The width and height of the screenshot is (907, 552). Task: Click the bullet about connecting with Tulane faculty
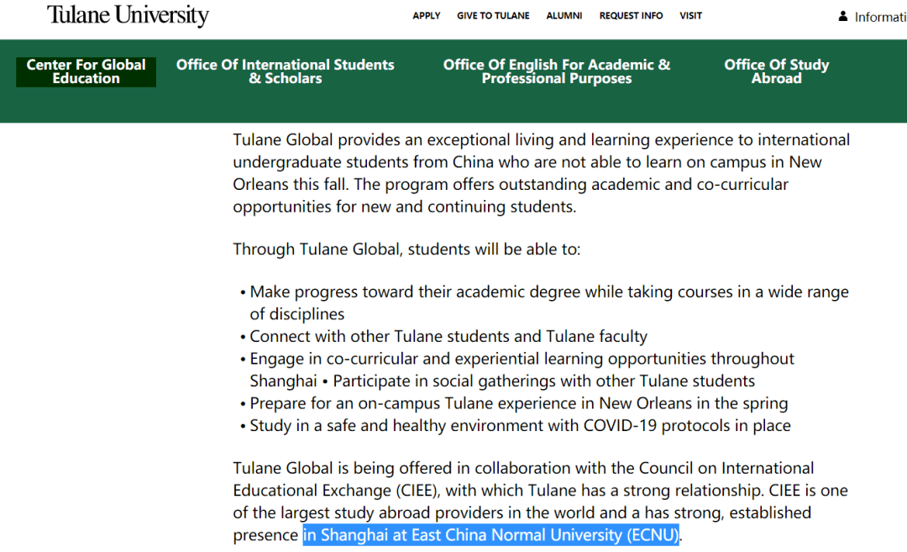[x=448, y=337]
